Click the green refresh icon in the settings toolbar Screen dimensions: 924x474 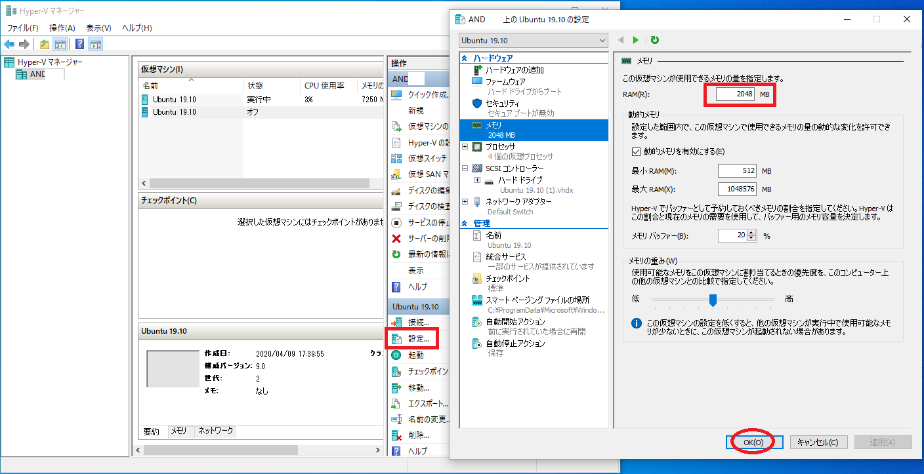pyautogui.click(x=654, y=40)
